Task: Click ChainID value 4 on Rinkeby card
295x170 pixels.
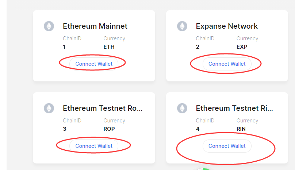Action: point(198,129)
